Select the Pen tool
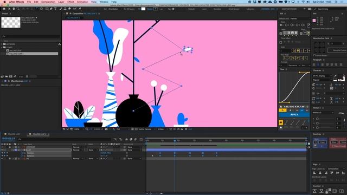 point(51,9)
